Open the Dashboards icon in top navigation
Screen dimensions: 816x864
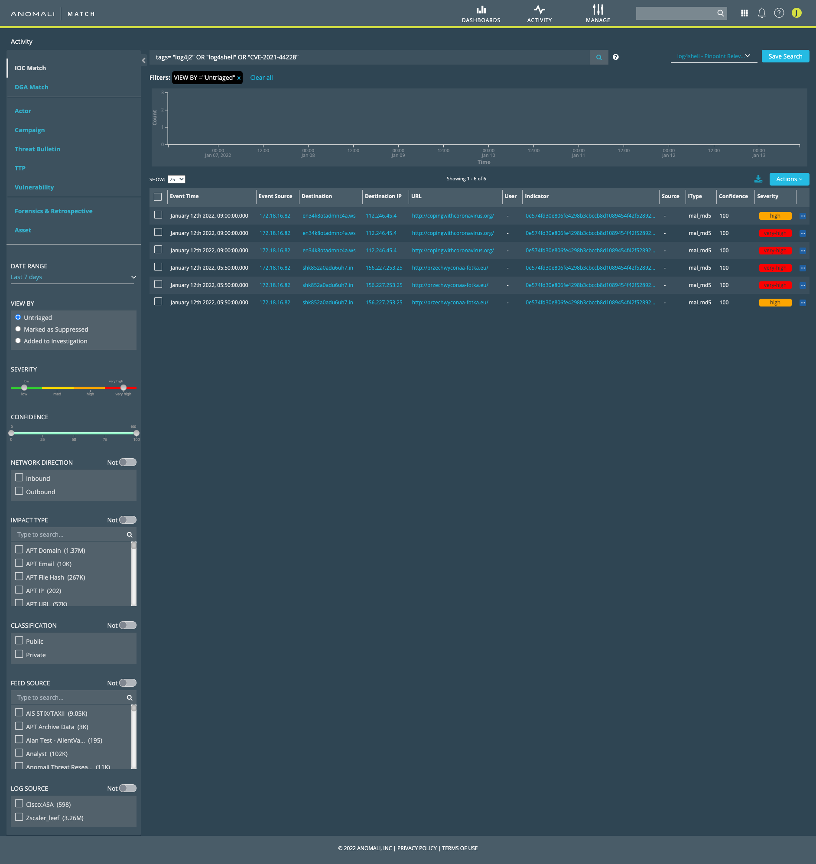pos(481,10)
